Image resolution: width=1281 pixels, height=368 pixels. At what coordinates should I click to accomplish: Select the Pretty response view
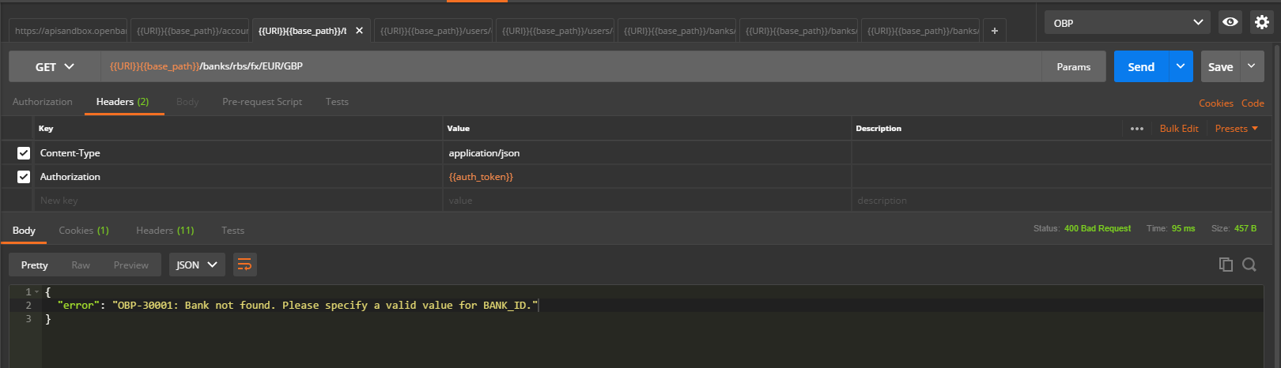click(x=35, y=265)
